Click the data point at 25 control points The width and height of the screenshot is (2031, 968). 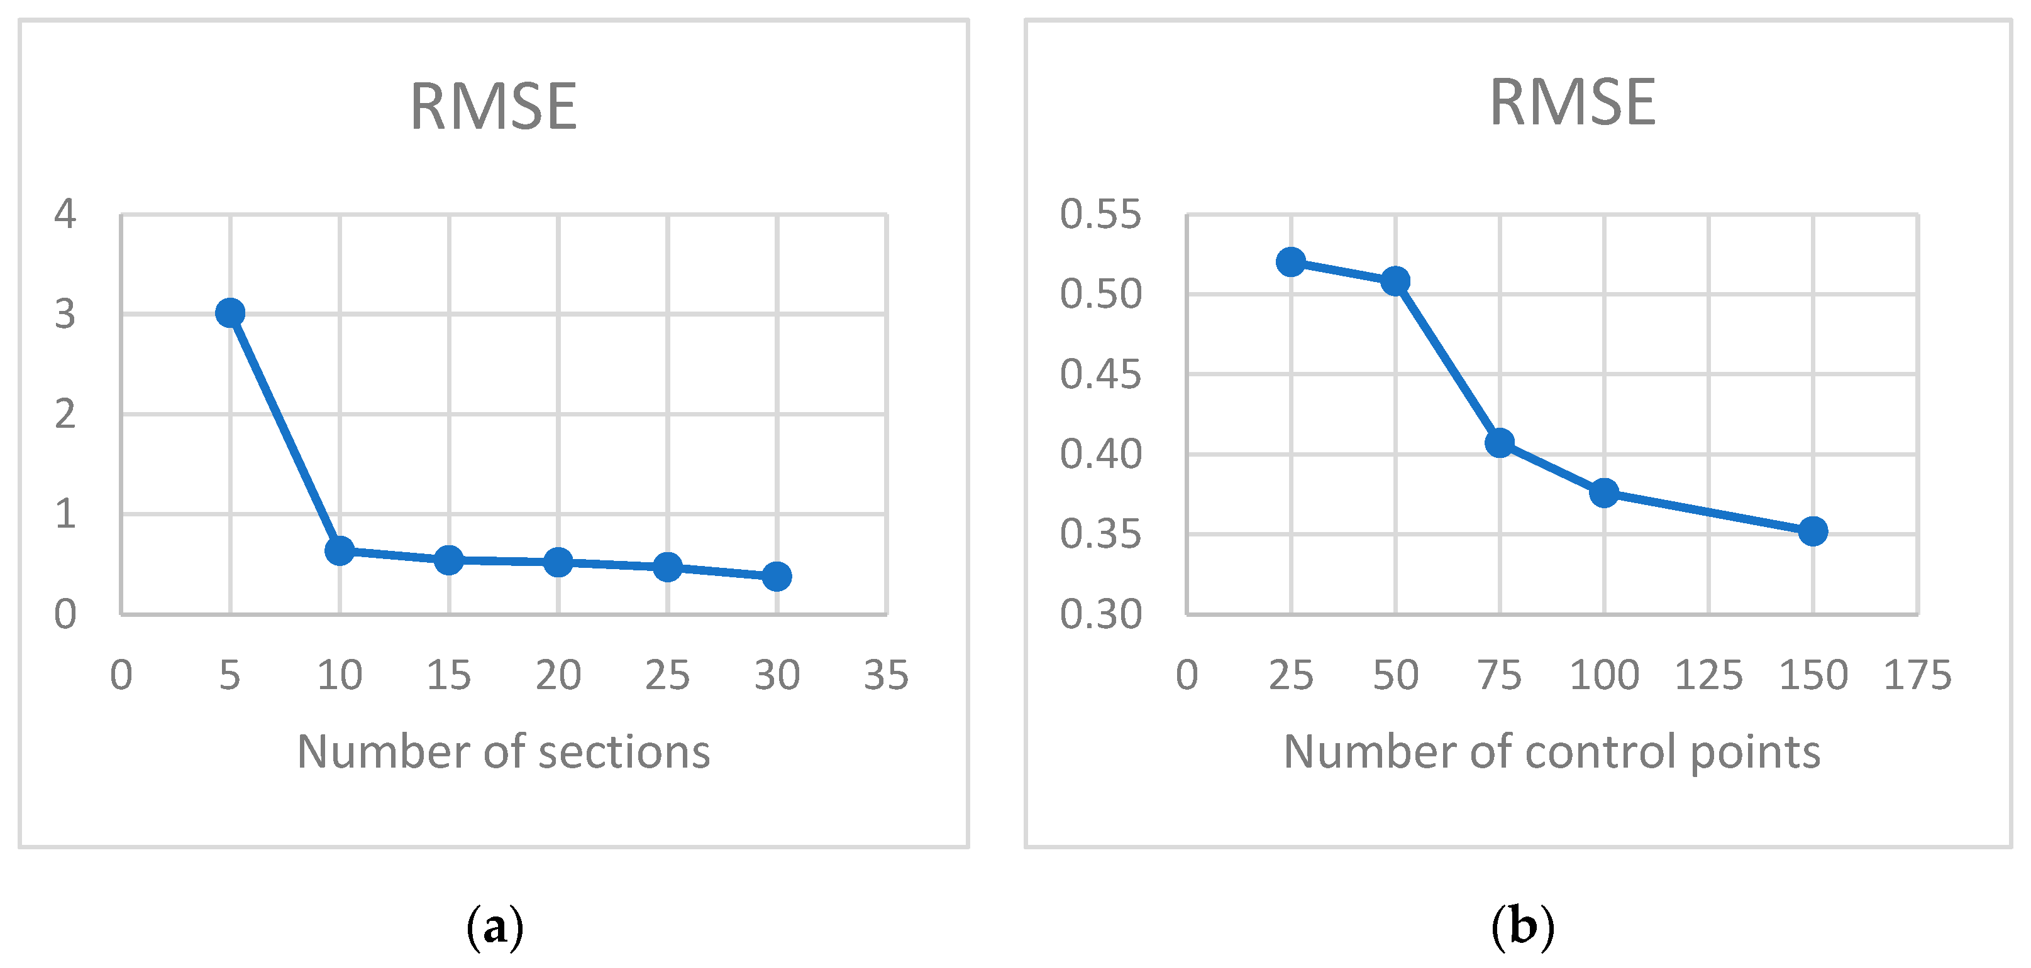(1291, 261)
